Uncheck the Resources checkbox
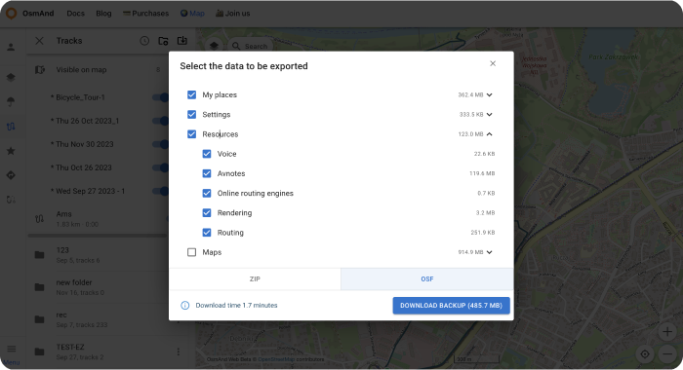 tap(191, 134)
